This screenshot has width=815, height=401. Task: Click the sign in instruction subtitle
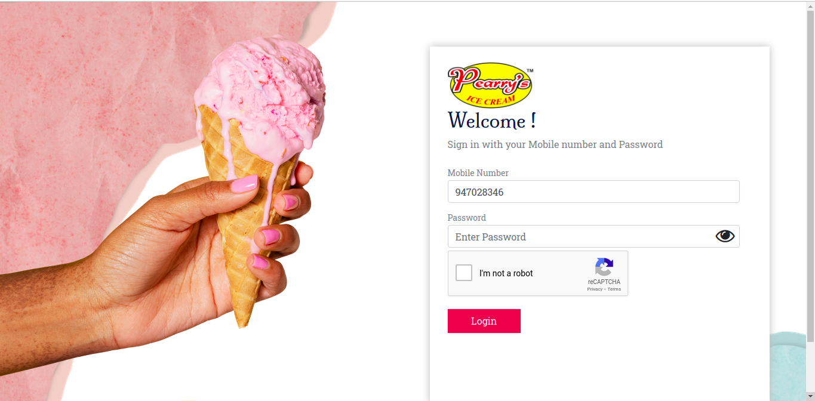555,144
